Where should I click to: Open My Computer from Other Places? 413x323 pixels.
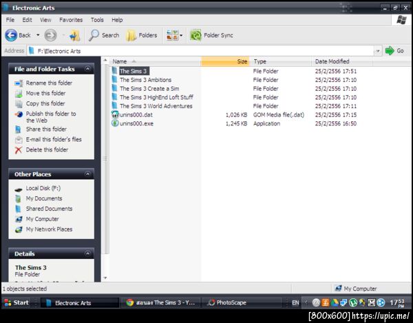point(42,219)
